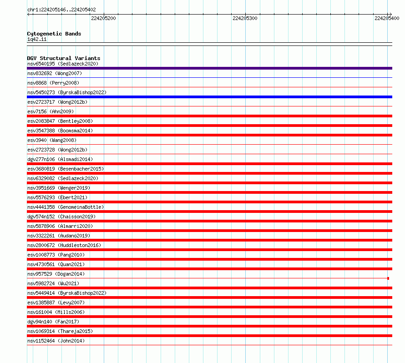Select esv3680819 (Besenbacher2015) label

pyautogui.click(x=66, y=169)
